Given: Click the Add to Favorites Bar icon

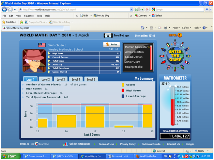Looking at the screenshot, I should point(21,22).
